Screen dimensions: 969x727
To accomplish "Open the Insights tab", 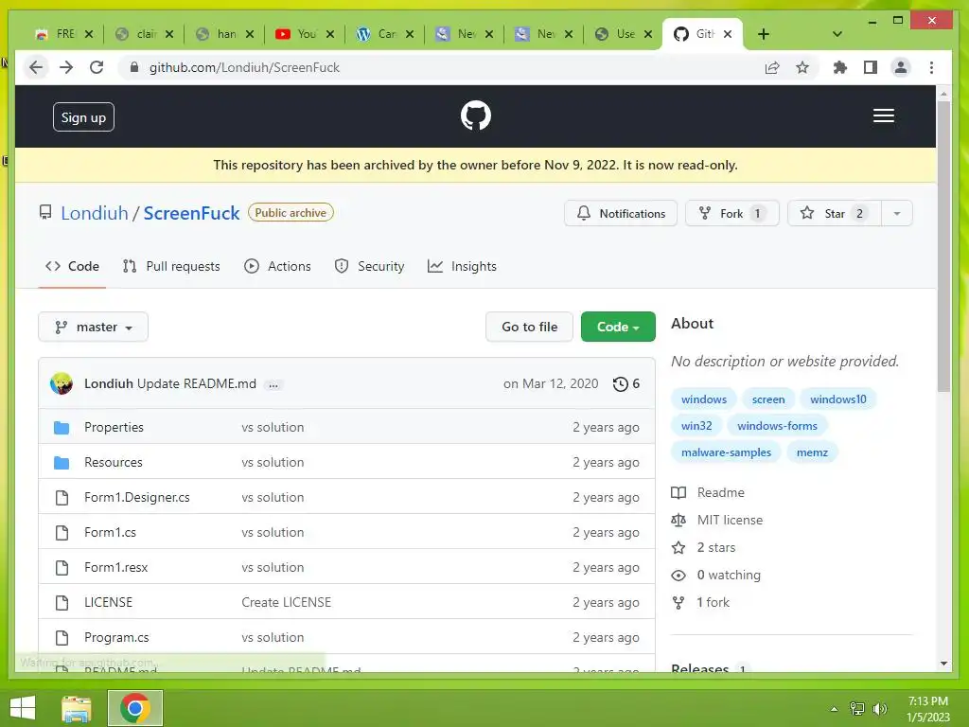I will 462,266.
